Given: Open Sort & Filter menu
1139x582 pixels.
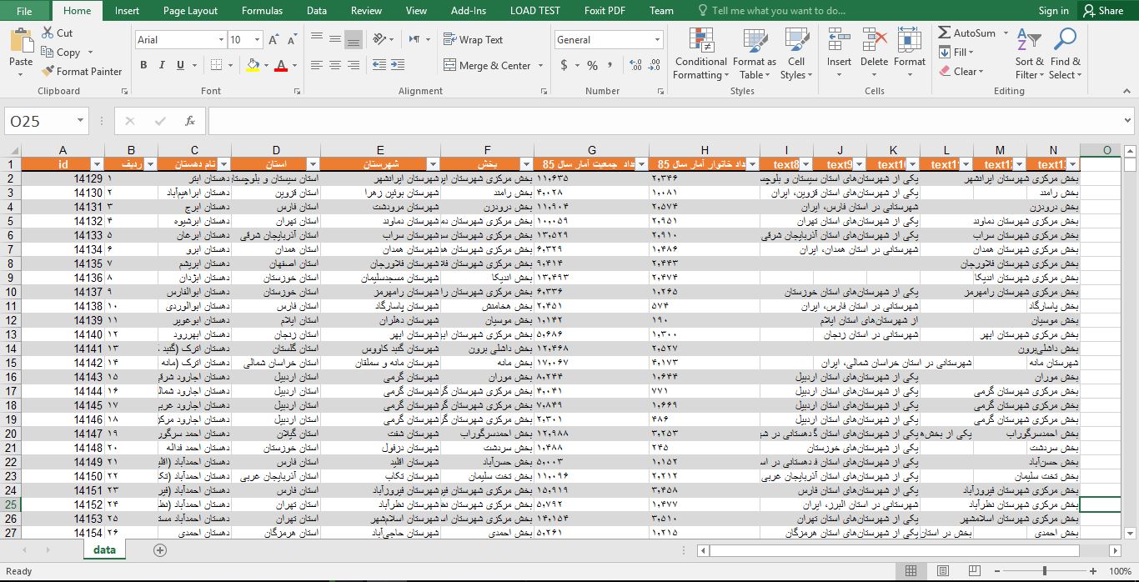Looking at the screenshot, I should pyautogui.click(x=1029, y=53).
